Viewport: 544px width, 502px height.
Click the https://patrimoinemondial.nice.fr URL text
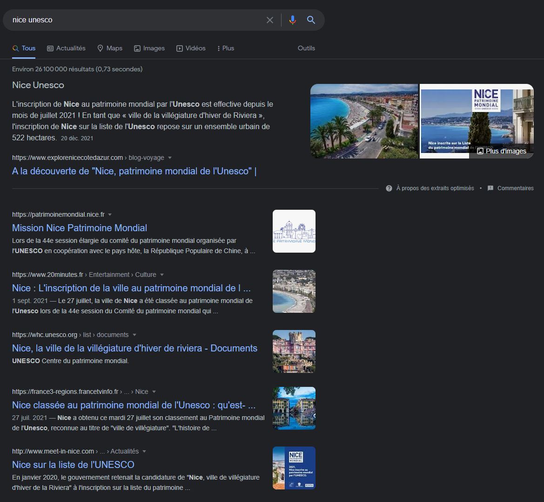coord(58,215)
